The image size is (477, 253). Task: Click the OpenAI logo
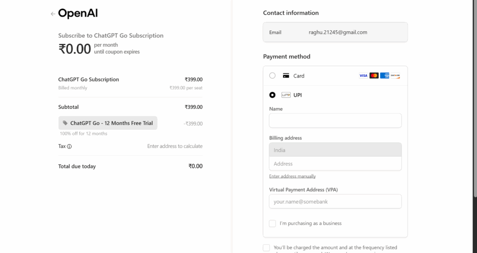[78, 13]
